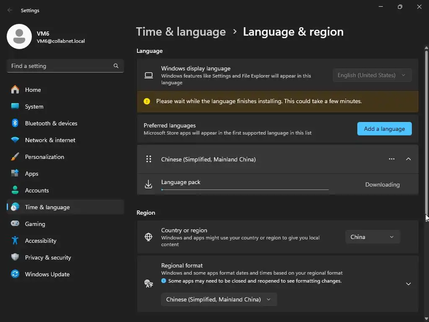429x322 pixels.
Task: Expand the Regional format section
Action: point(408,284)
